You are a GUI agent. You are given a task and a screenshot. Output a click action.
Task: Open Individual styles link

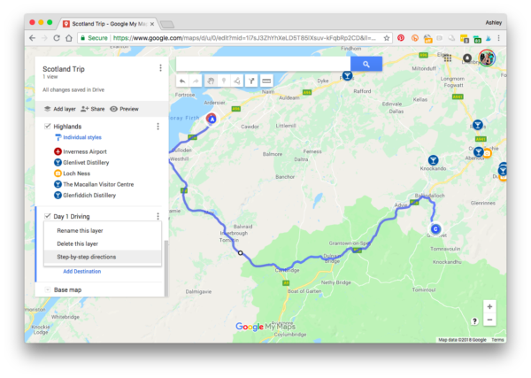[x=82, y=137]
